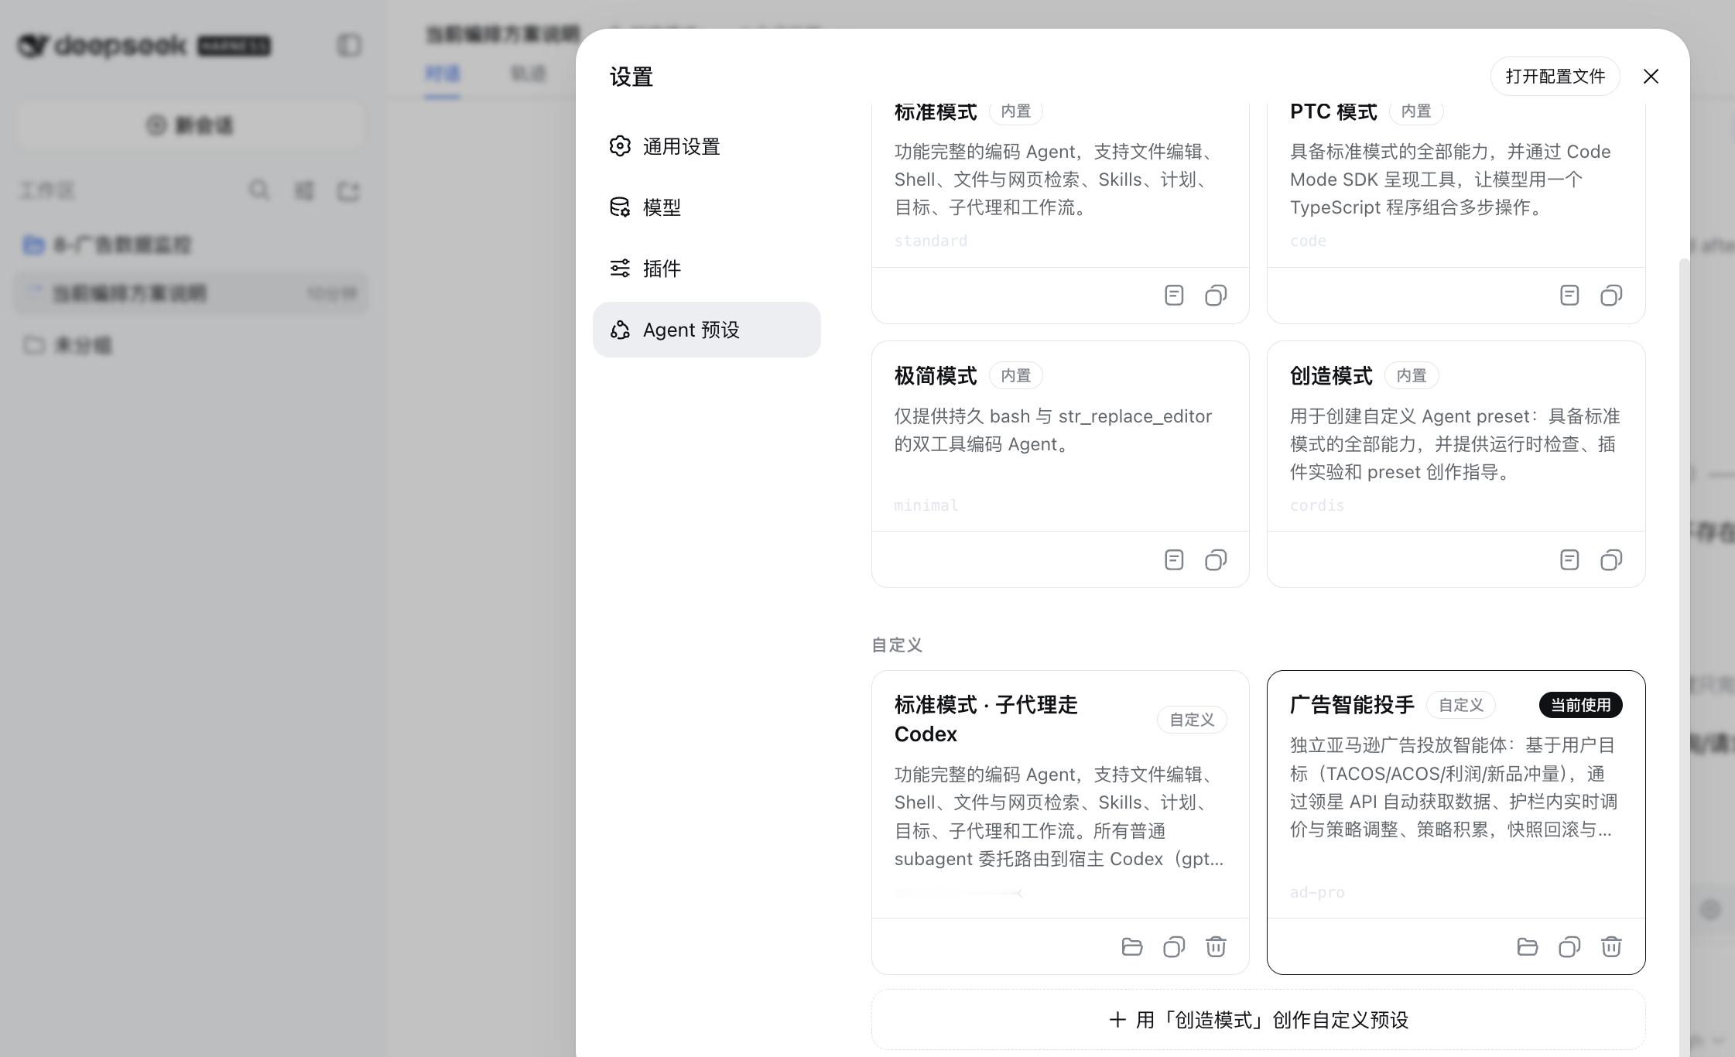Screen dimensions: 1735x1057
Task: View details icon on PTC 模式 card
Action: [1569, 296]
